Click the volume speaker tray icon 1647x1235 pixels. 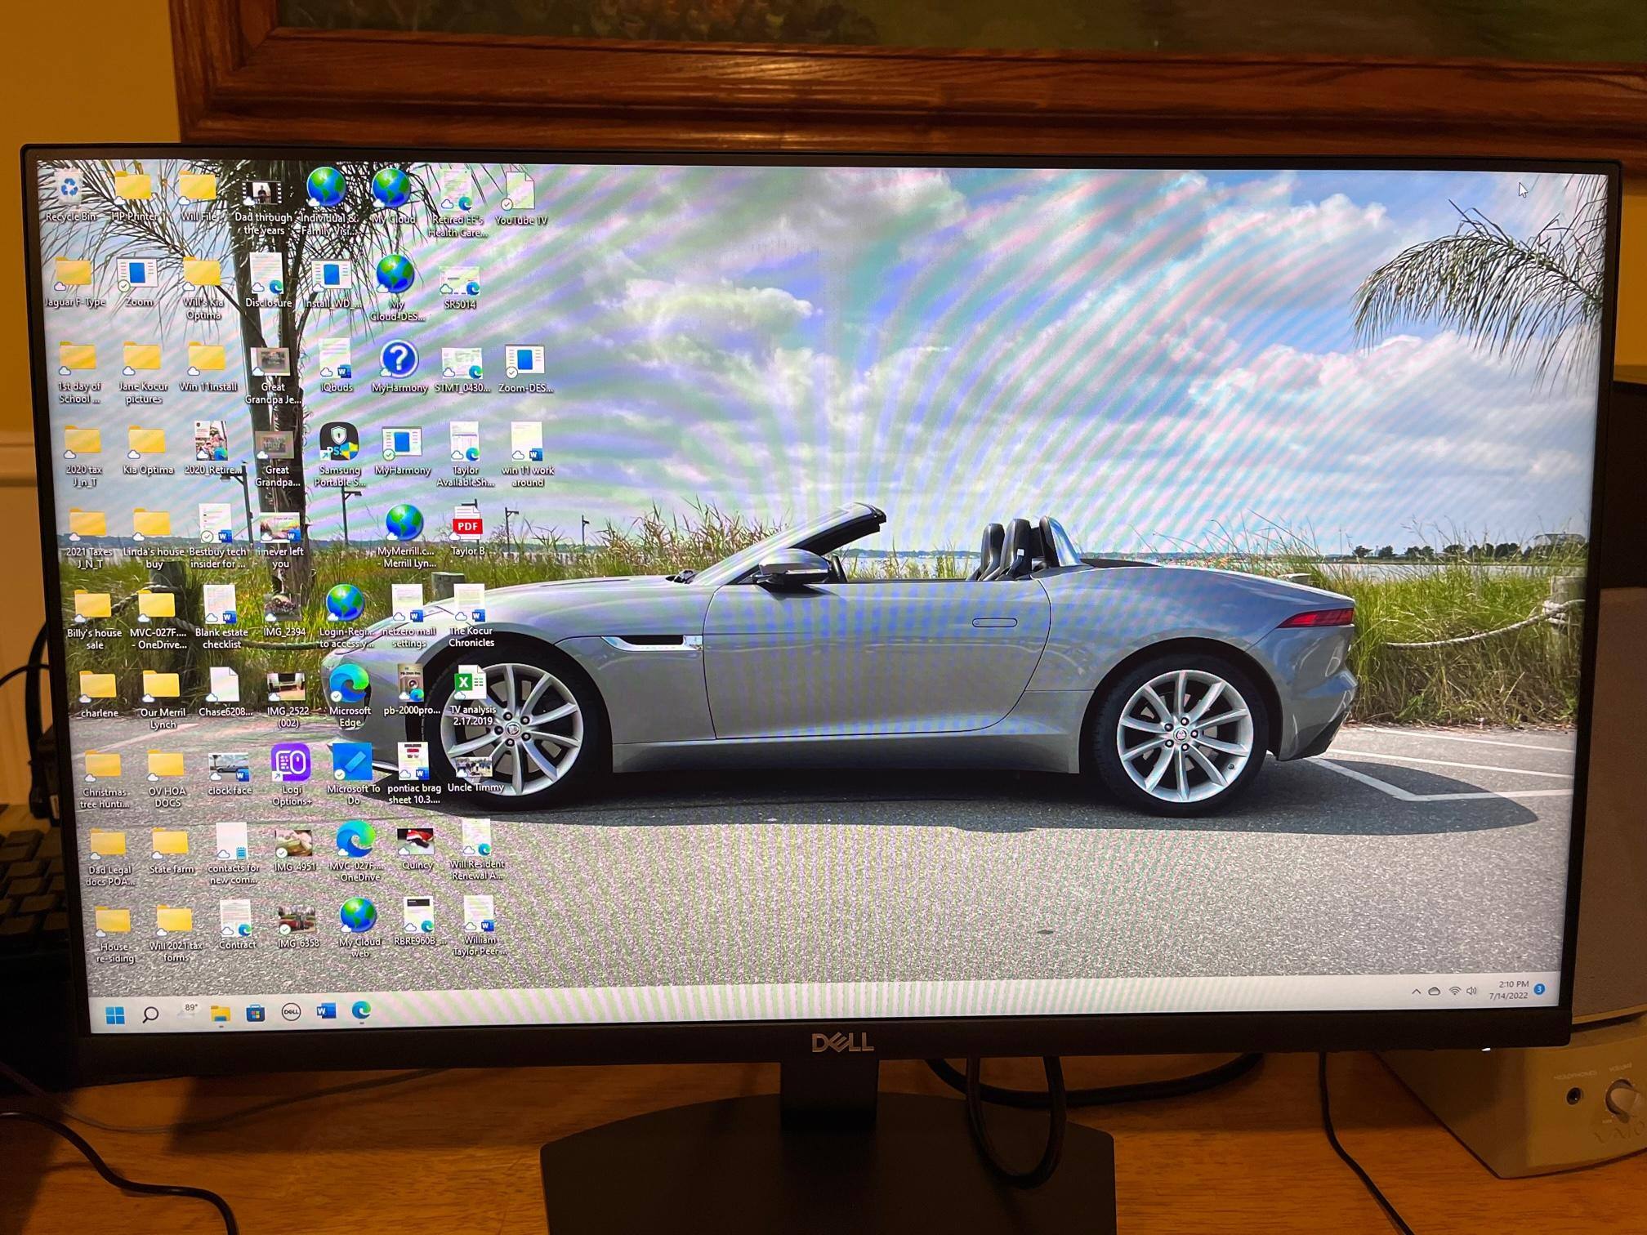[1471, 991]
